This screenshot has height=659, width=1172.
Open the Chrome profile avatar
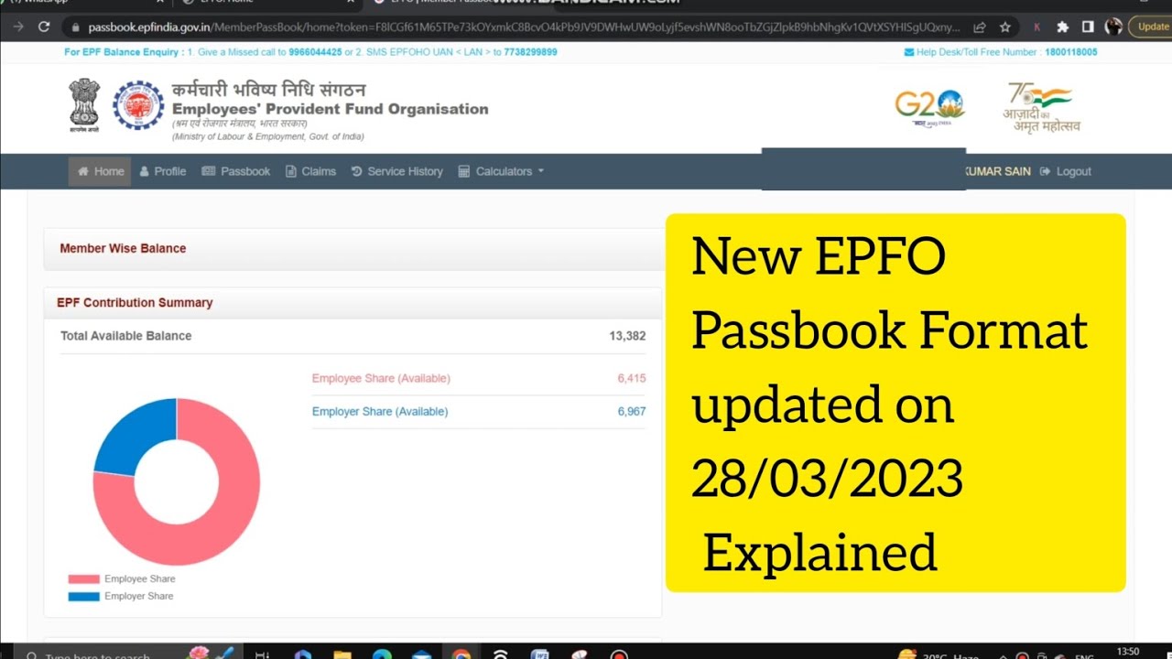(1113, 27)
